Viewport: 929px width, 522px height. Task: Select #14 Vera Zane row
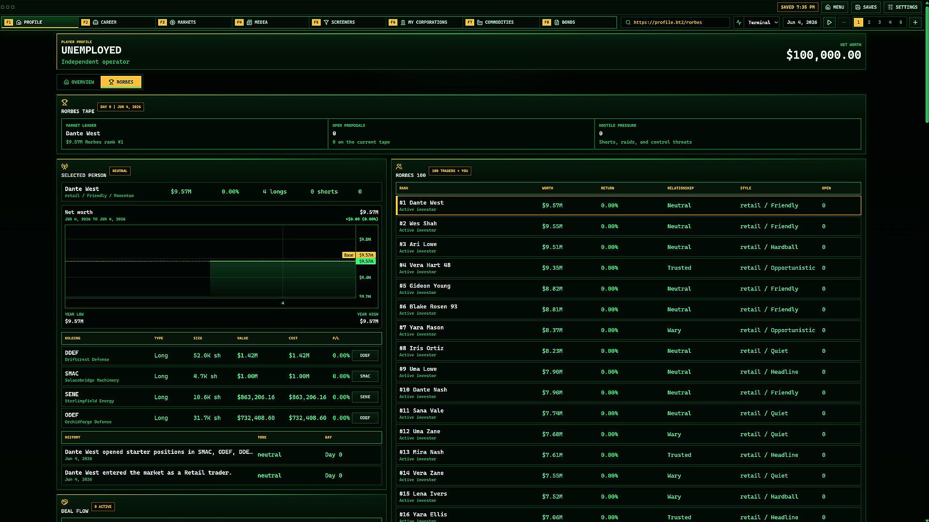click(x=629, y=476)
